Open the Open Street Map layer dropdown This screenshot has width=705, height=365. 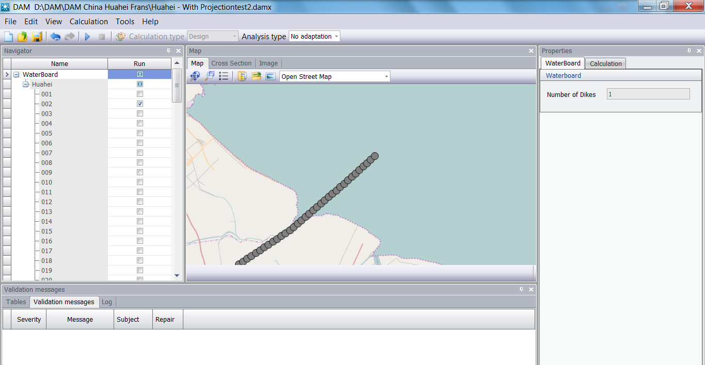click(x=386, y=77)
